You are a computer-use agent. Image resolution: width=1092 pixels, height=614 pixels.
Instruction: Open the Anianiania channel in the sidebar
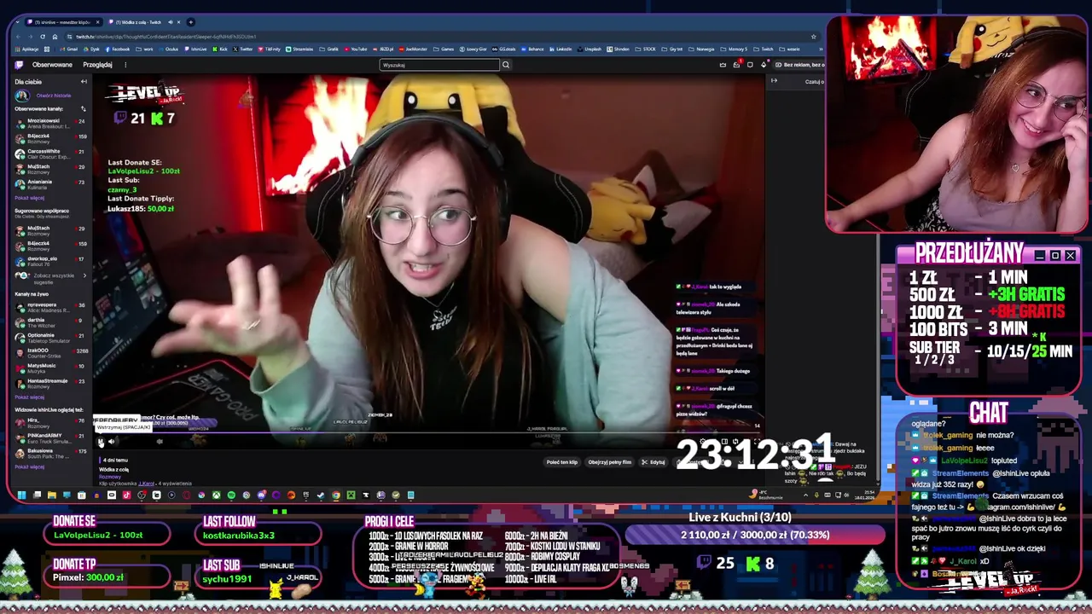point(50,185)
